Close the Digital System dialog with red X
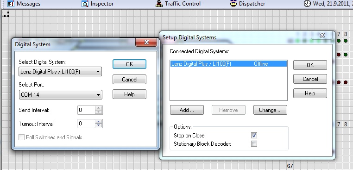This screenshot has width=353, height=186. (x=146, y=43)
